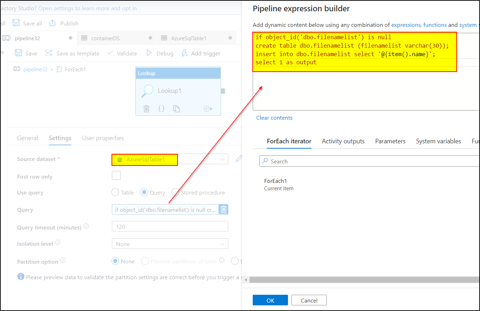The width and height of the screenshot is (480, 311).
Task: Select the Table radio button
Action: click(115, 192)
